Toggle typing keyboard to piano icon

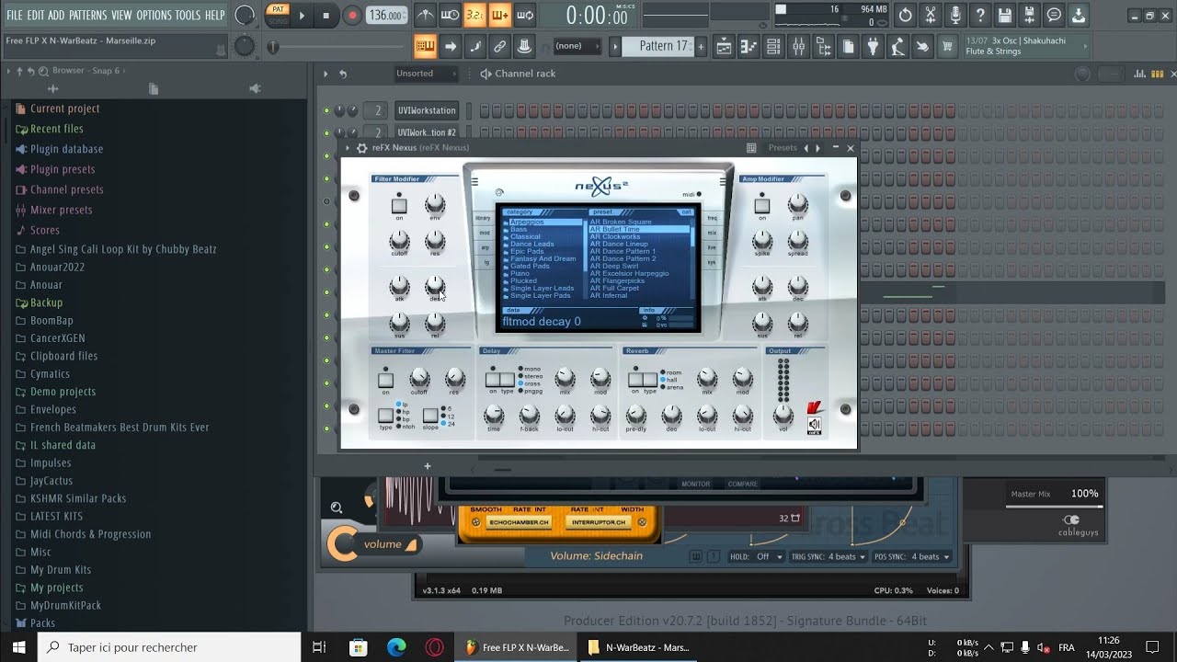425,46
